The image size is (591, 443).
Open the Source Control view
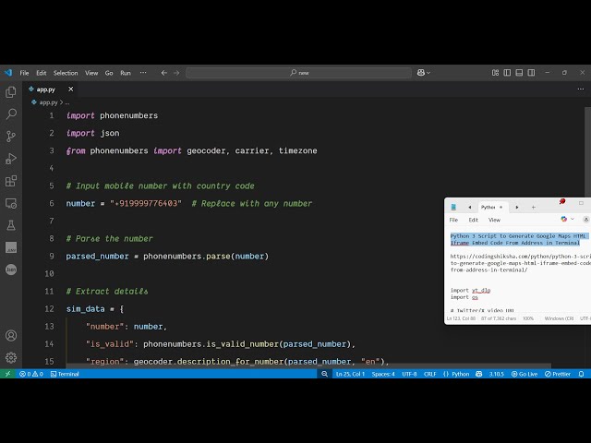[11, 136]
